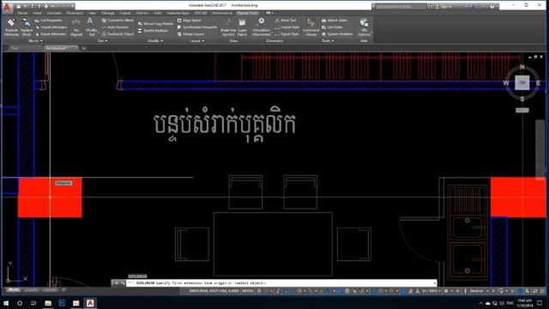
Task: Toggle annotation visibility in status bar
Action: pyautogui.click(x=404, y=291)
